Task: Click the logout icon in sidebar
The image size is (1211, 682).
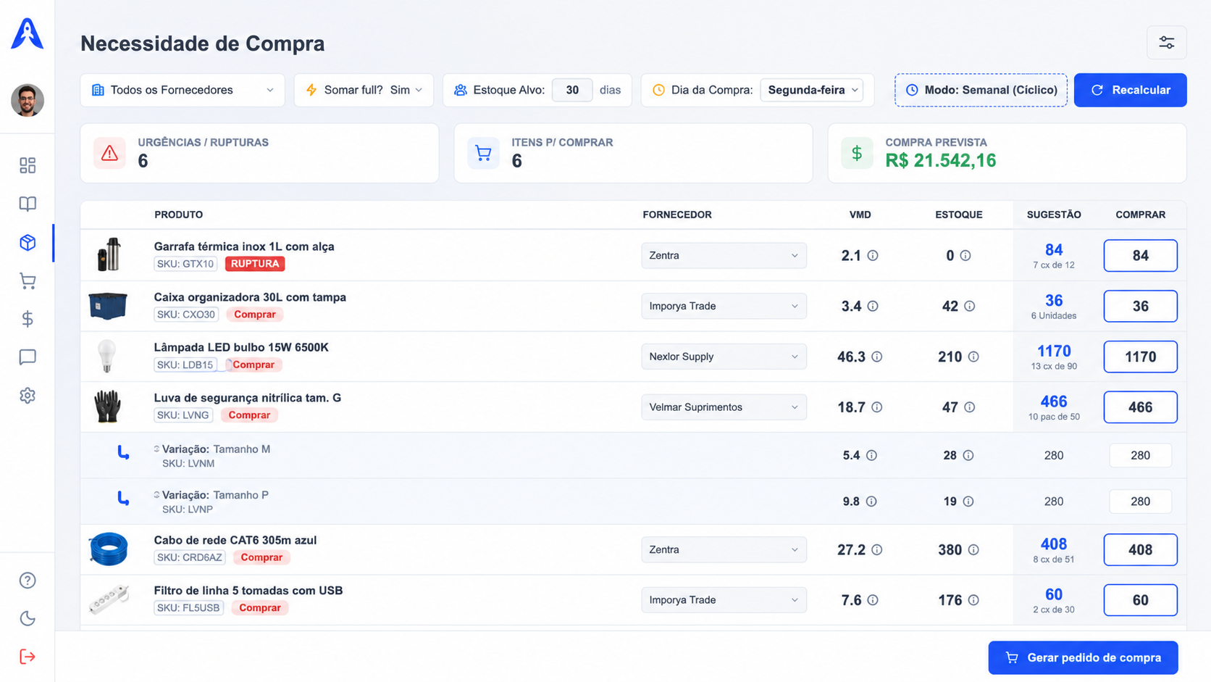Action: pyautogui.click(x=28, y=657)
